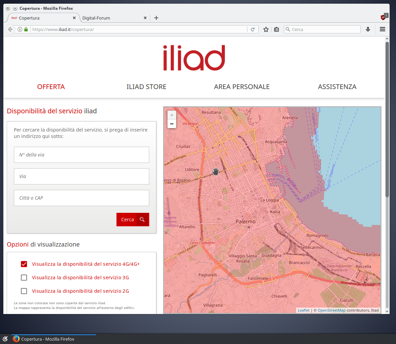Click the scrollbar down arrow

coord(387,311)
